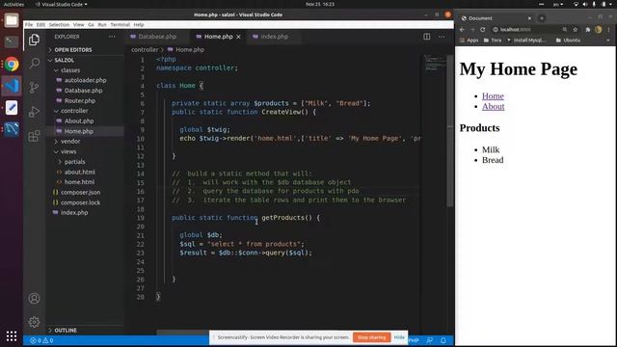Open the File menu
Viewport: 617px width, 347px height.
29,25
